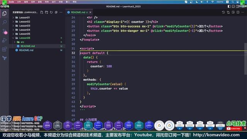Click the btn-success button code line 26
247x139 pixels.
coord(154,26)
